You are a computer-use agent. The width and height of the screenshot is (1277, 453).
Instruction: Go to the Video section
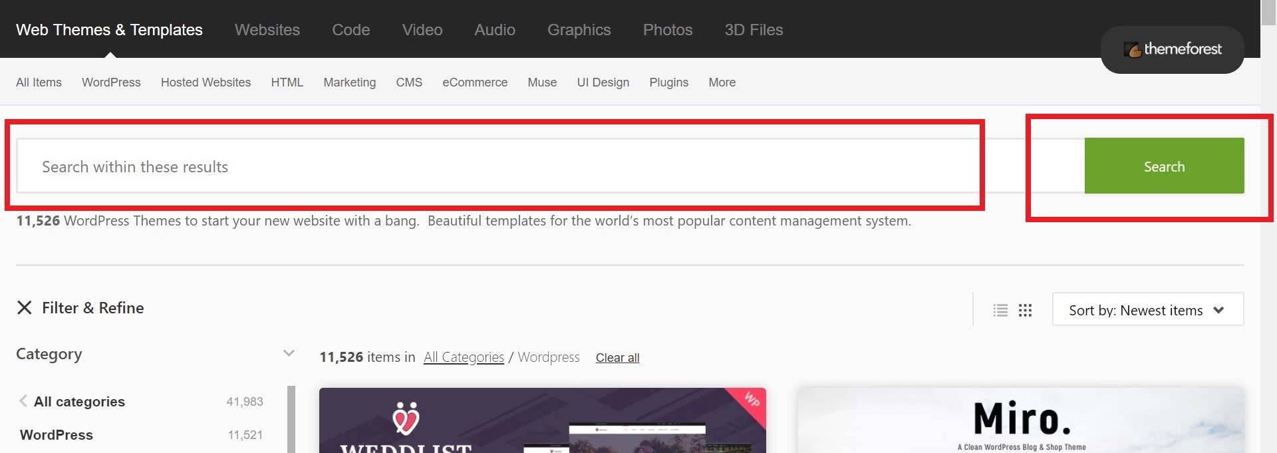pos(422,30)
